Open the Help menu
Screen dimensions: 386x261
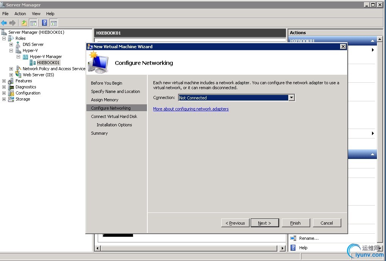50,14
